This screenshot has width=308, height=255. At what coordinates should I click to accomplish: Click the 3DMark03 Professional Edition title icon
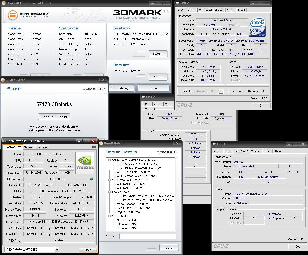click(4, 3)
